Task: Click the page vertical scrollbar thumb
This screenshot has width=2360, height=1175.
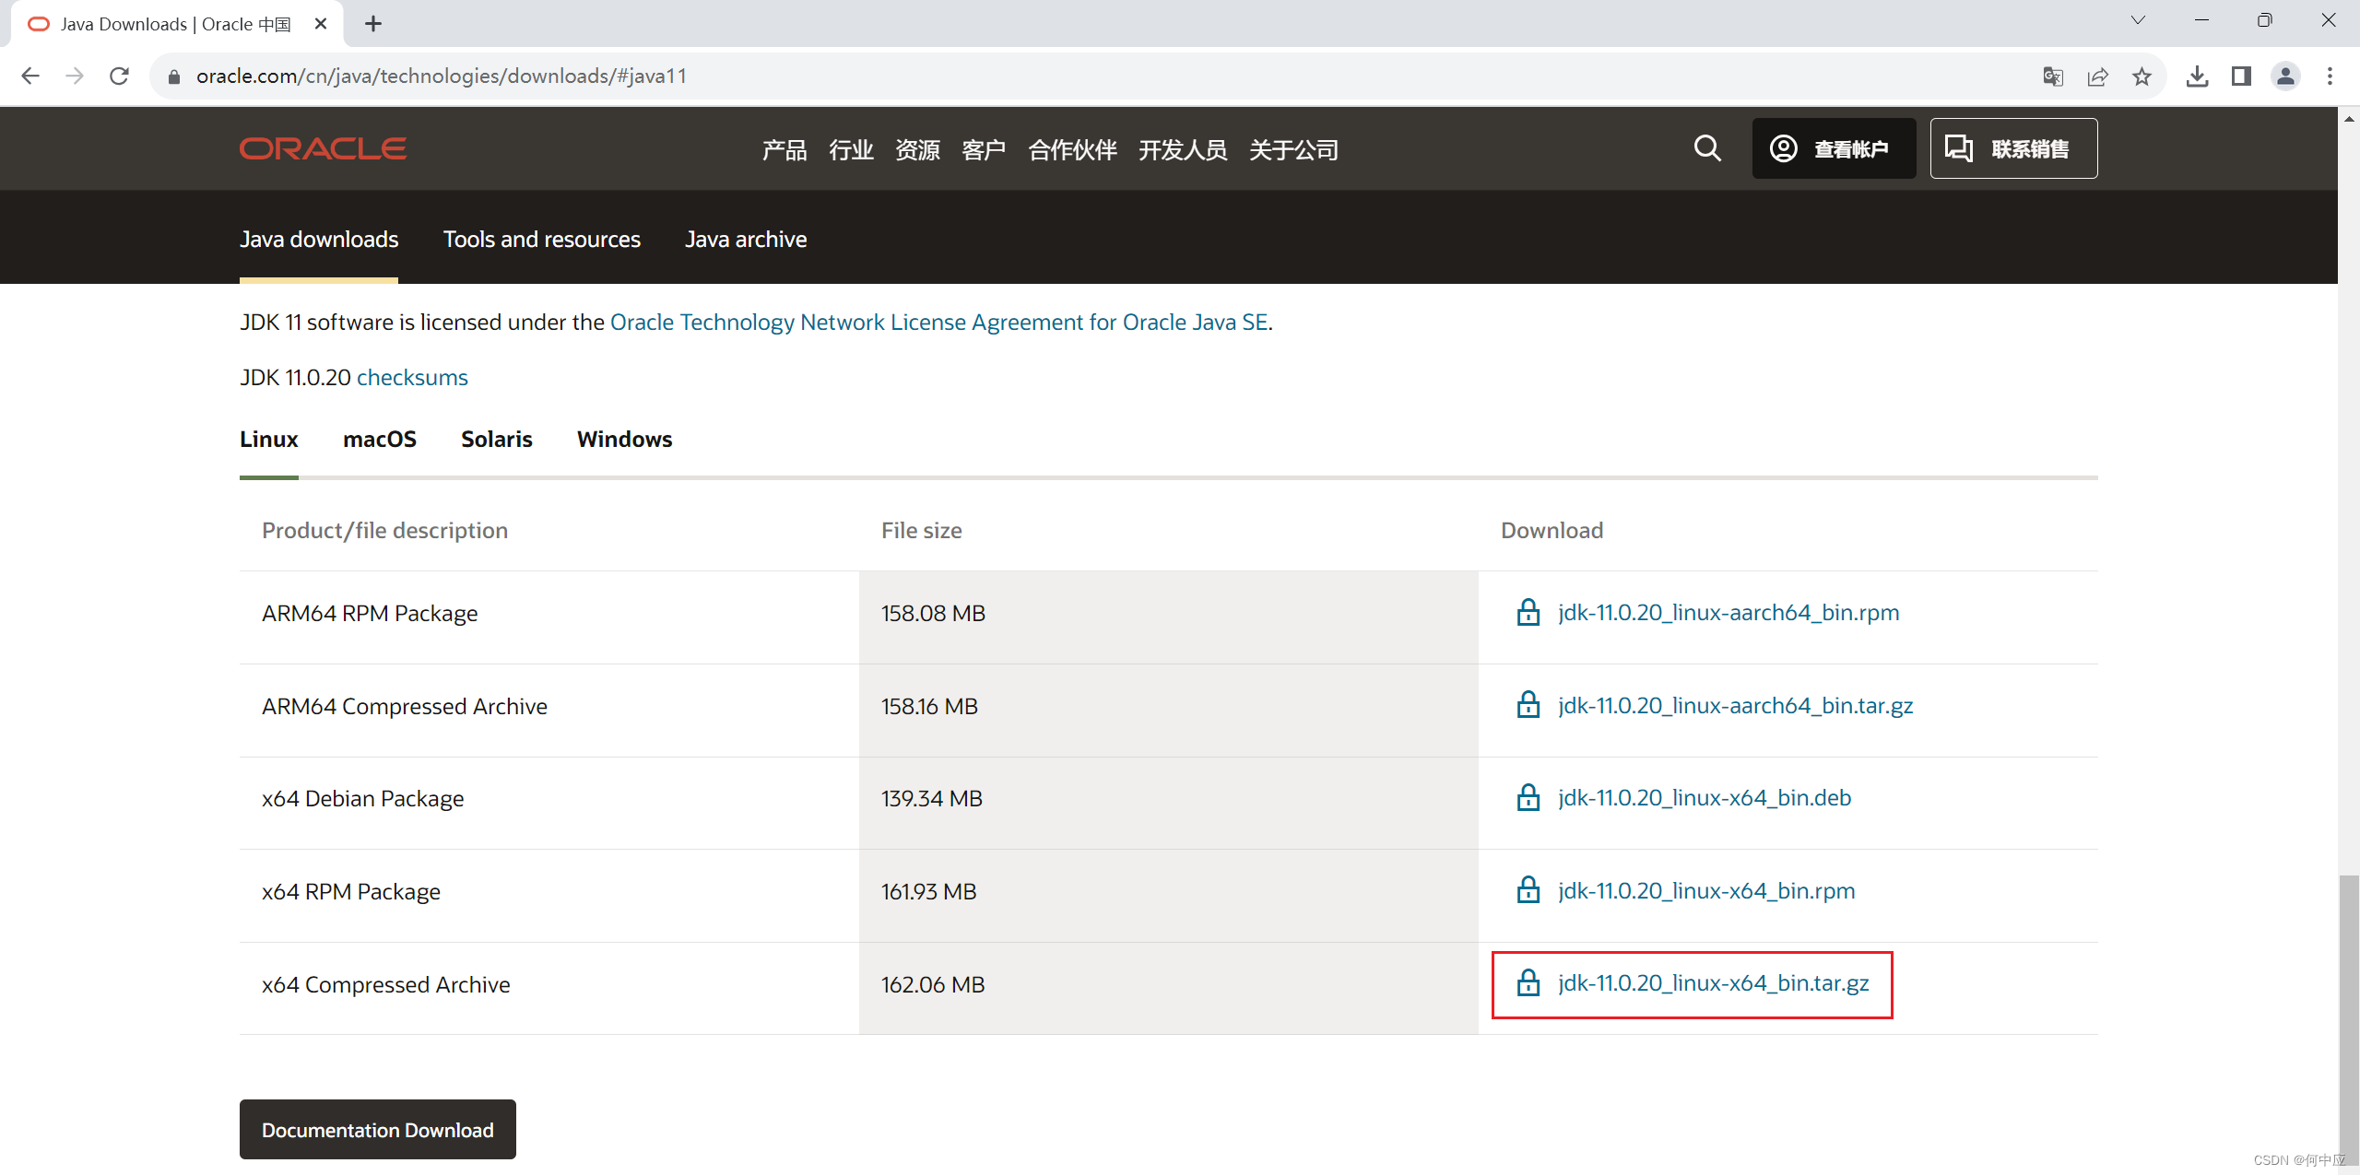Action: click(2349, 1018)
